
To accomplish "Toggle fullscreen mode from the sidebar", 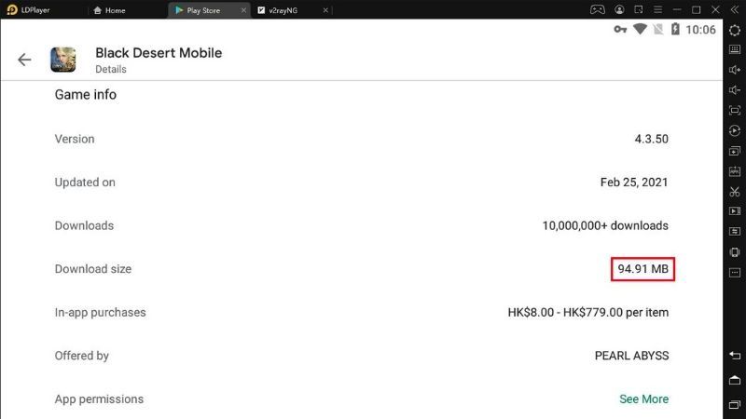I will click(x=735, y=111).
